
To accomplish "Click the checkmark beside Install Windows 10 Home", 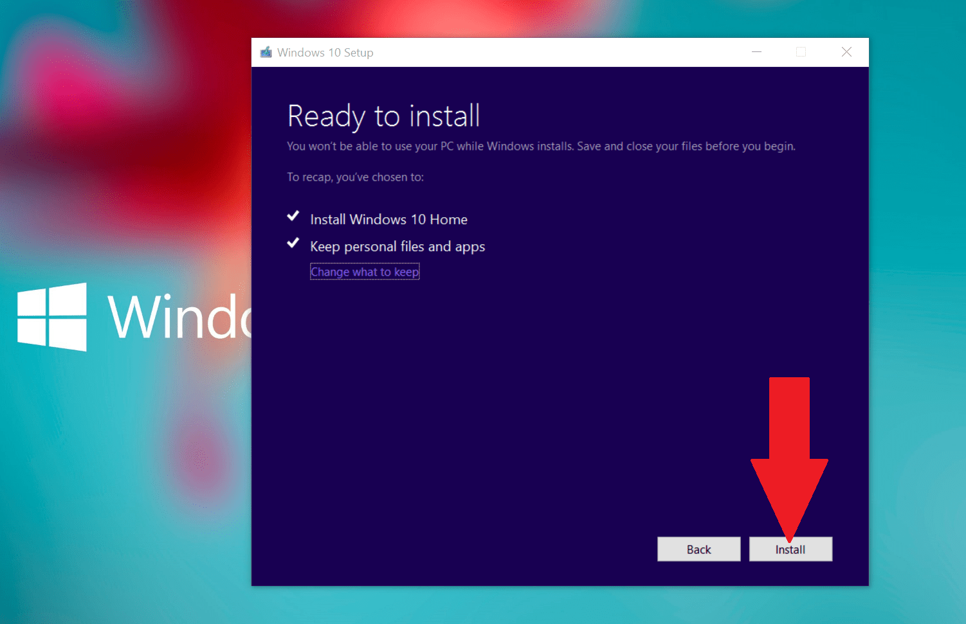I will (293, 216).
